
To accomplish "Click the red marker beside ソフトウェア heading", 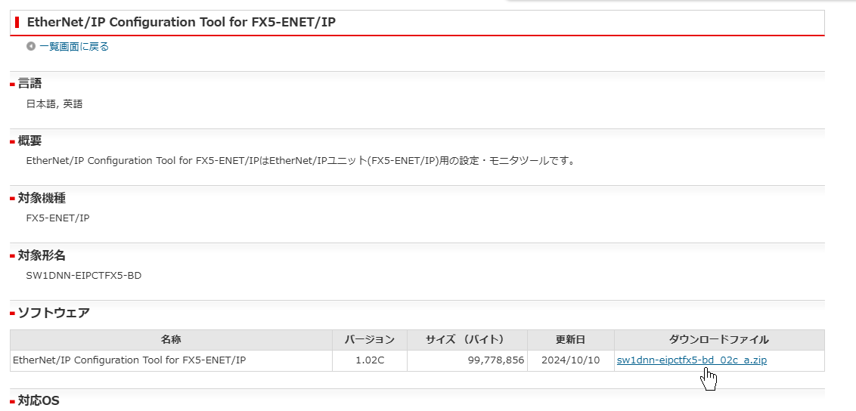I will [13, 314].
